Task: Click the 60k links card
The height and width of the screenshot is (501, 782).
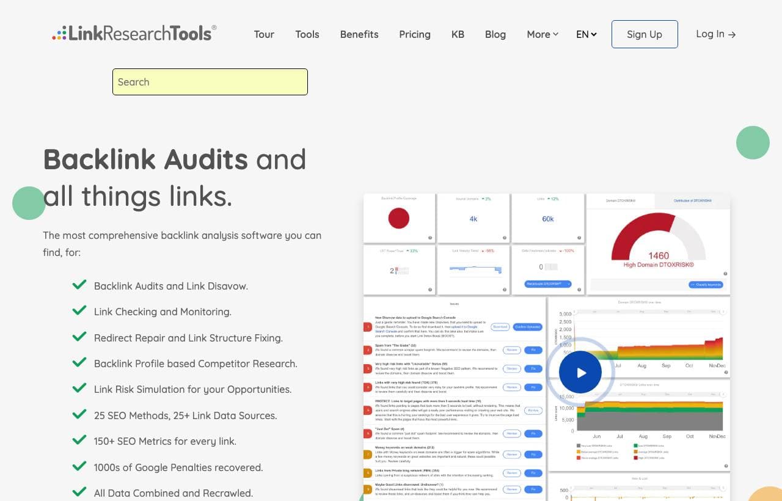Action: click(548, 218)
